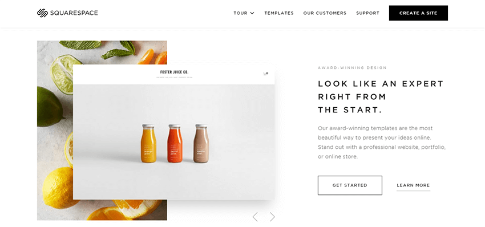The image size is (485, 227).
Task: Go to the Templates page
Action: 278,13
